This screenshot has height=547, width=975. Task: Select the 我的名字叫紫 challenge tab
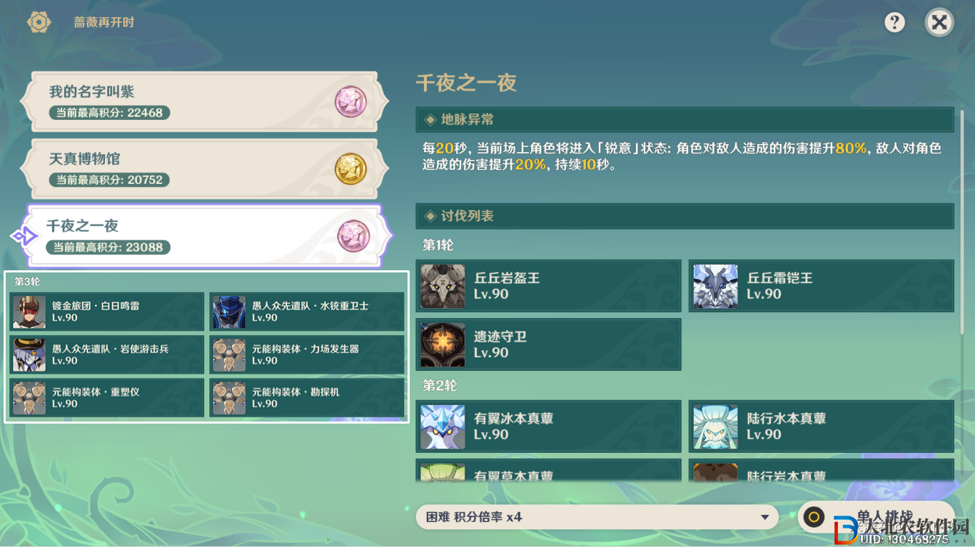tap(205, 101)
